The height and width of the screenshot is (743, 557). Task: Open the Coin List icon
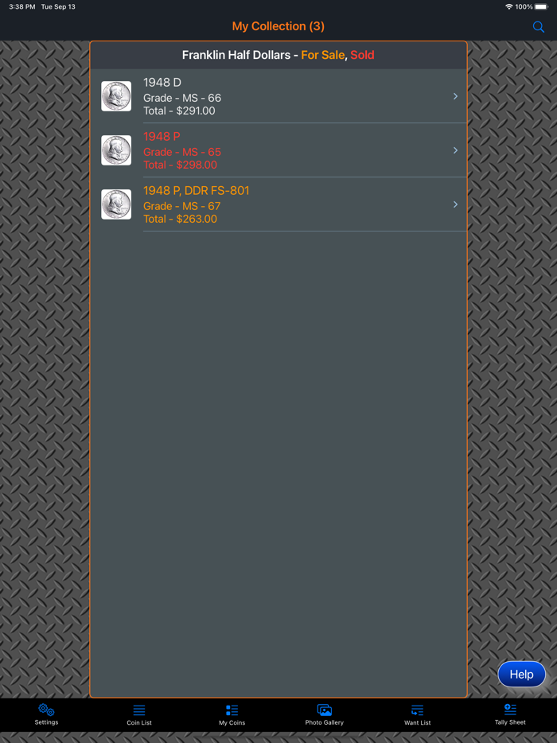[139, 710]
